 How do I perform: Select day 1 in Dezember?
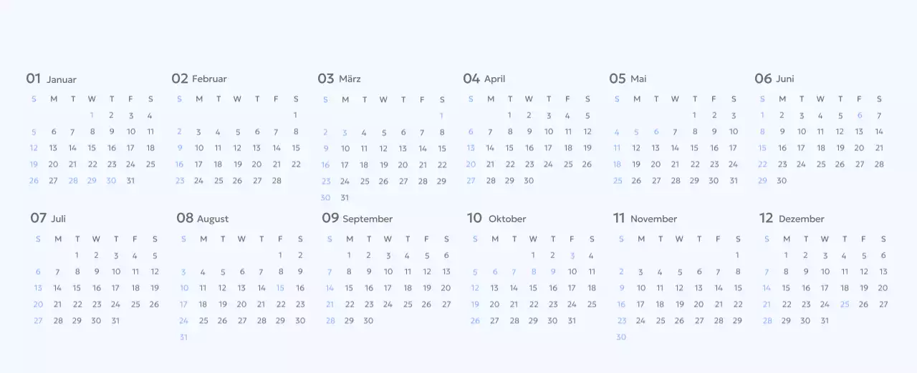(786, 255)
